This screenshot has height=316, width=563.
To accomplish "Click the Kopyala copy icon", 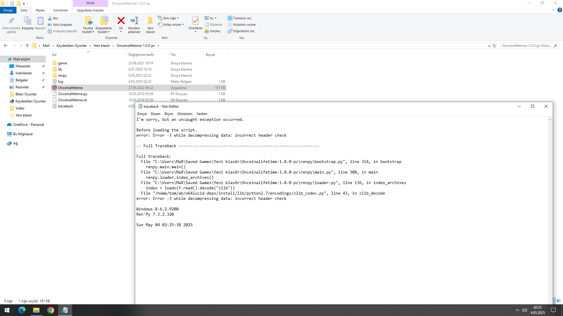I will 27,21.
